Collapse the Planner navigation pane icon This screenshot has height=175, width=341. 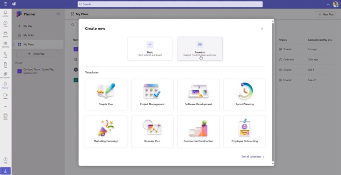click(x=58, y=14)
